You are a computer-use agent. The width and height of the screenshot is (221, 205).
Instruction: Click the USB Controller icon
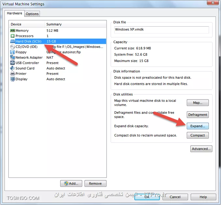pyautogui.click(x=12, y=63)
